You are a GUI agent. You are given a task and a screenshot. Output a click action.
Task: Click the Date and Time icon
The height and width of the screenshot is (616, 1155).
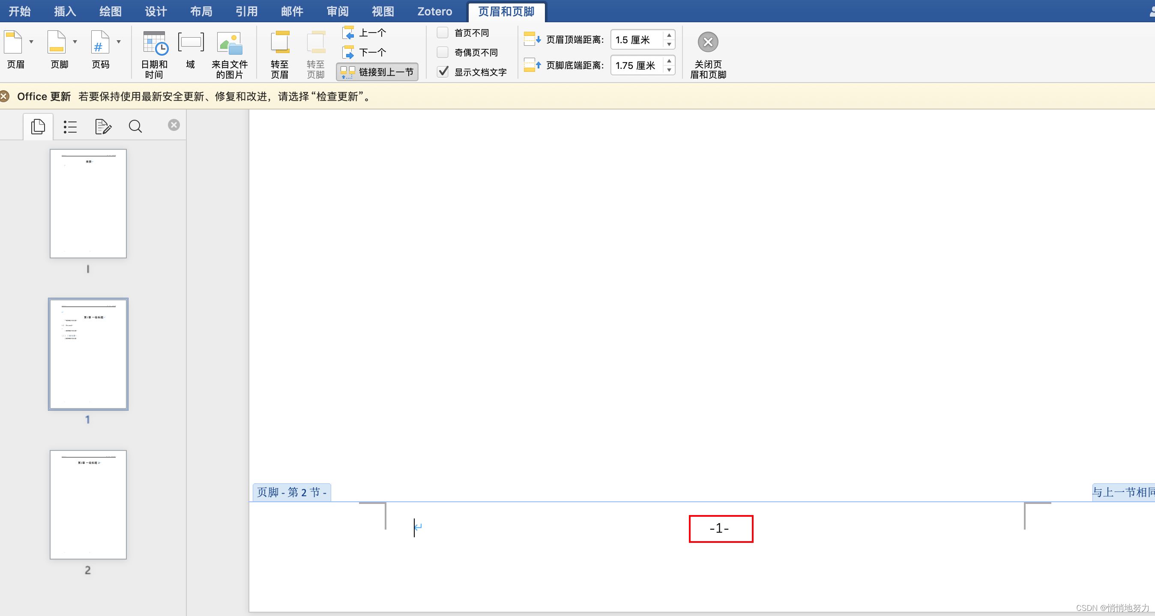point(155,44)
